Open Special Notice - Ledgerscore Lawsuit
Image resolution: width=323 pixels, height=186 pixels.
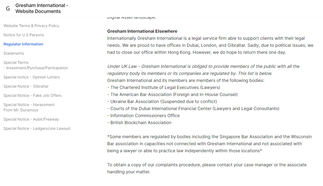pyautogui.click(x=37, y=128)
